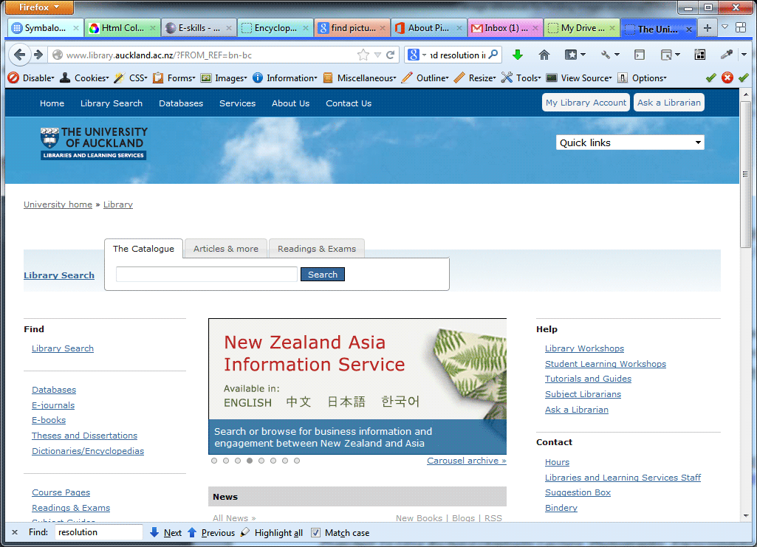Bookmark this page with the star icon
This screenshot has height=547, width=757.
click(363, 55)
